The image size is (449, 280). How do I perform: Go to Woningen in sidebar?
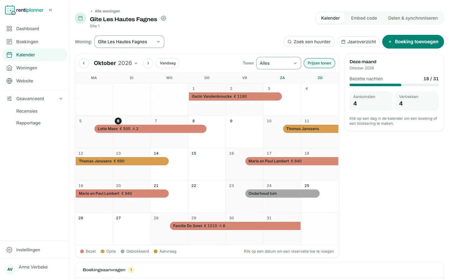pos(35,68)
